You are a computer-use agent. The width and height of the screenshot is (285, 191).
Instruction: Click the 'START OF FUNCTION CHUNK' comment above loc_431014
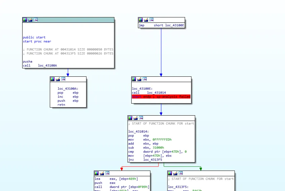point(161,123)
